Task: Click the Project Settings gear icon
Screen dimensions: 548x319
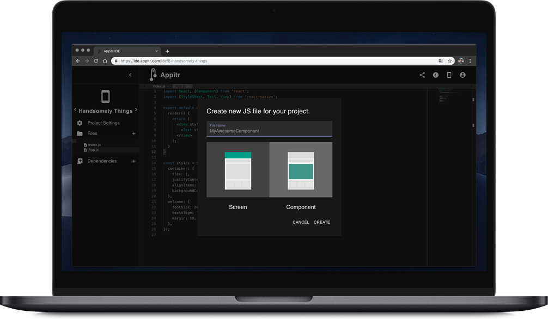Action: pos(80,123)
